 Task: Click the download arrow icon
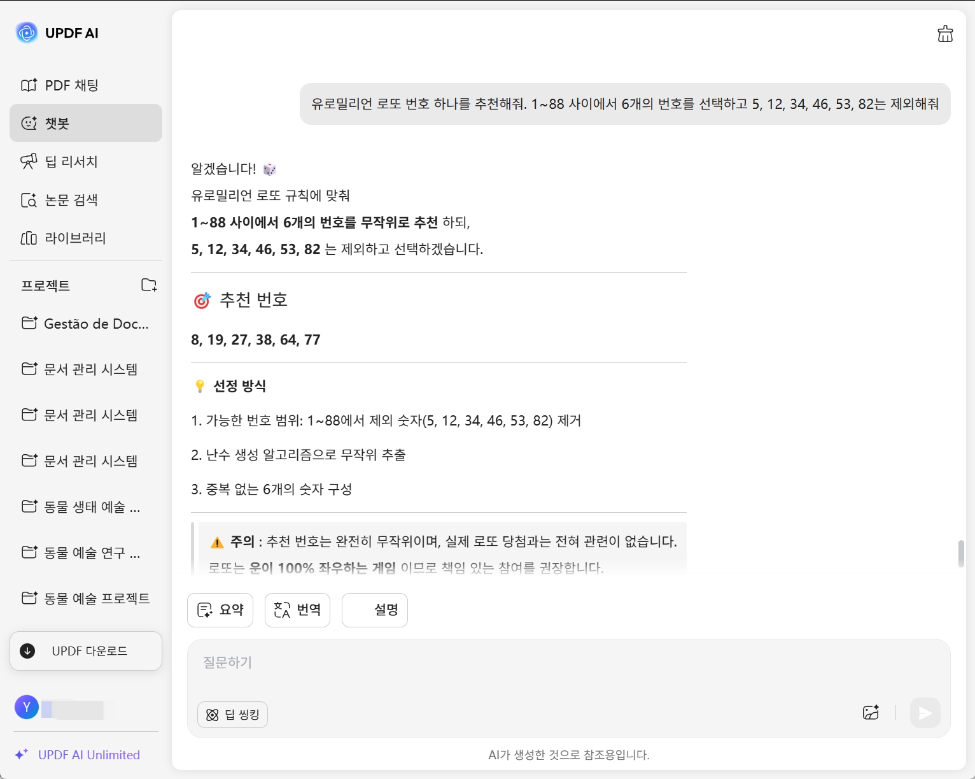pyautogui.click(x=27, y=651)
